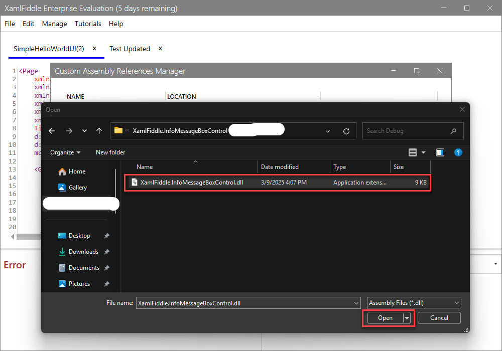
Task: Expand the Open button split arrow
Action: [x=407, y=318]
